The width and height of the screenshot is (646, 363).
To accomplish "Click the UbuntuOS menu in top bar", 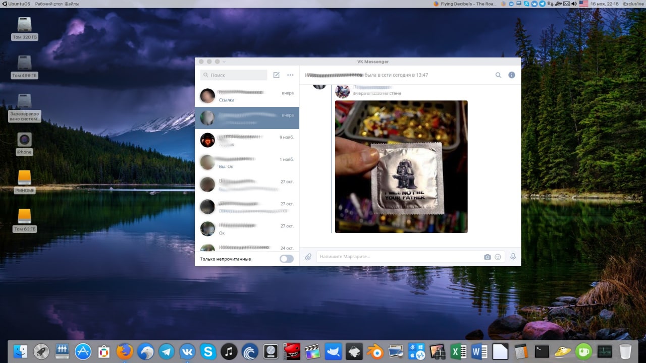I will point(15,4).
